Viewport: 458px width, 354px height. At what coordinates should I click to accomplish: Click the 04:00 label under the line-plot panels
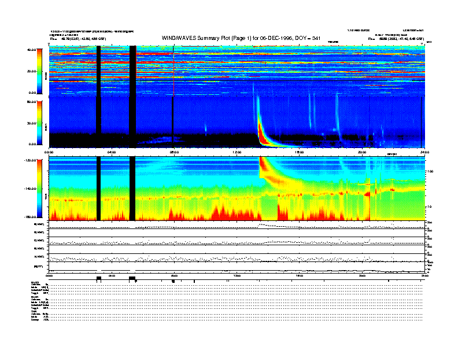point(112,275)
